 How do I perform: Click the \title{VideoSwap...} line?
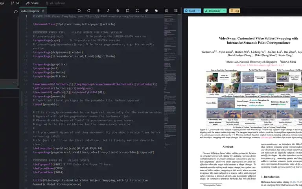coord(90,182)
